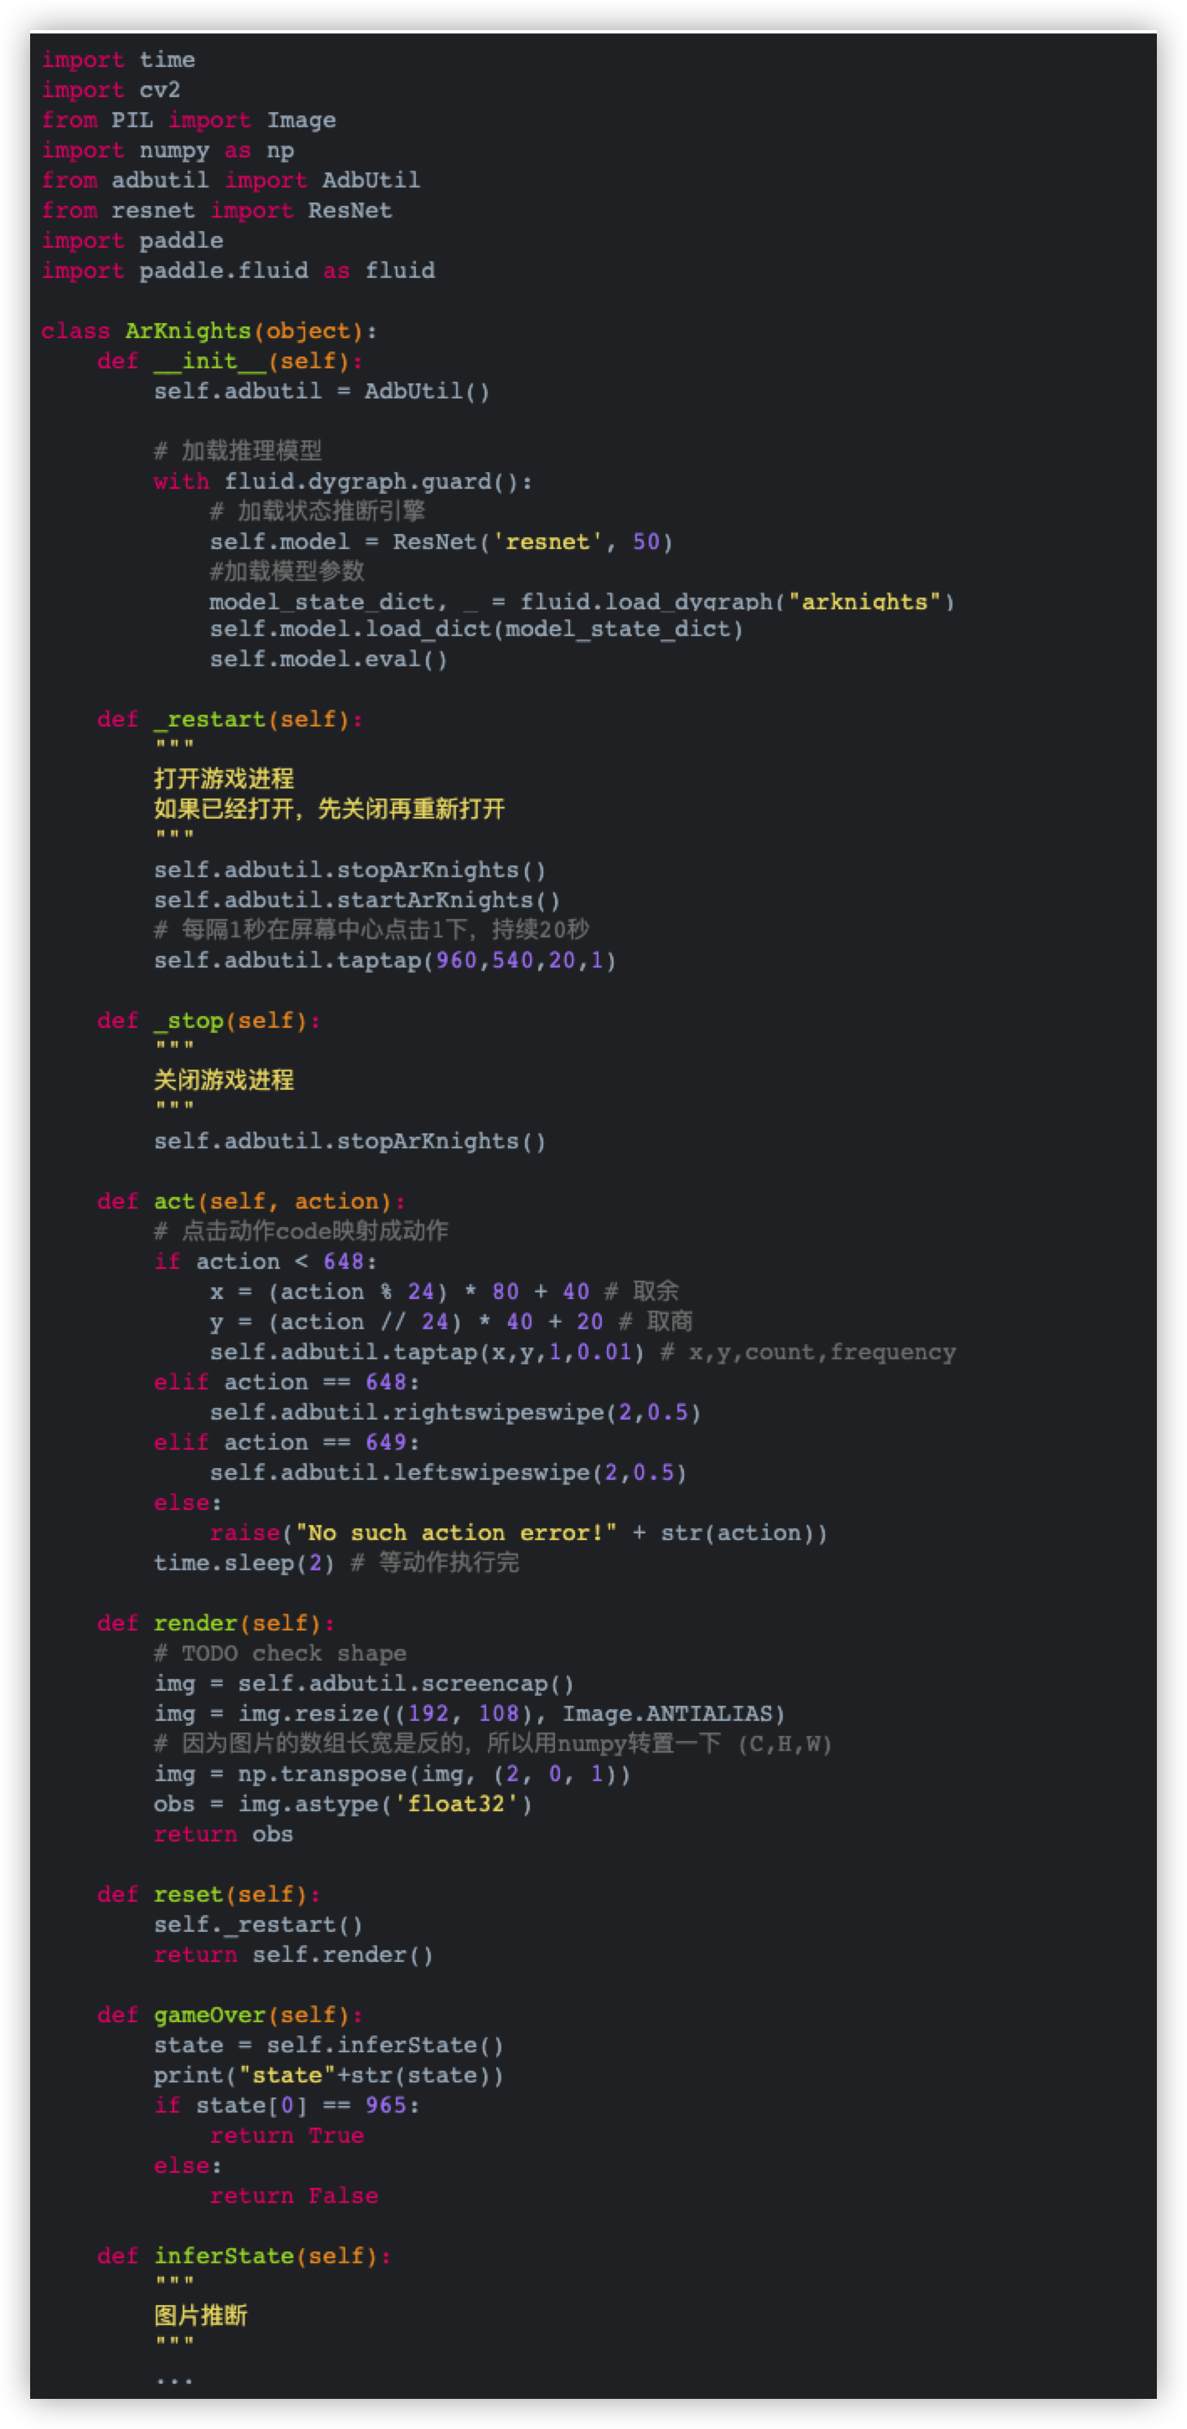Click the 'def act(self, action):' definition
Image resolution: width=1187 pixels, height=2429 pixels.
[x=252, y=1202]
